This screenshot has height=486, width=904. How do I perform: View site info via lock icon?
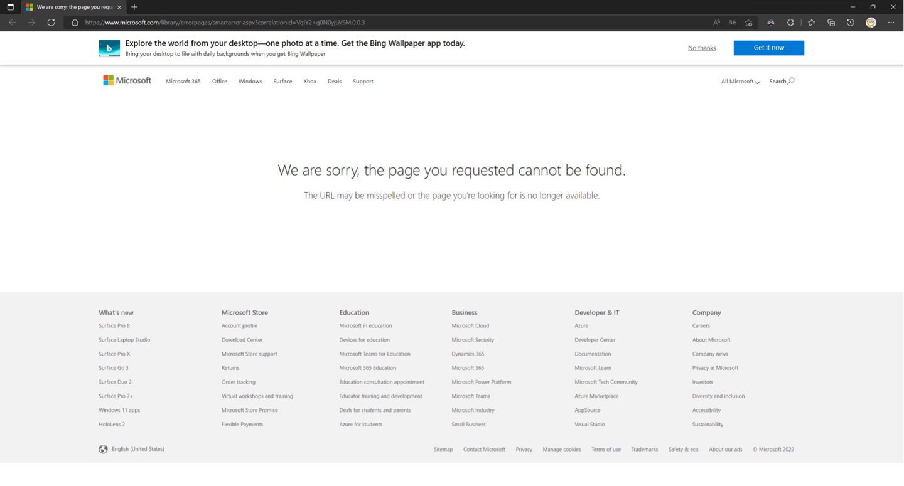[x=75, y=23]
